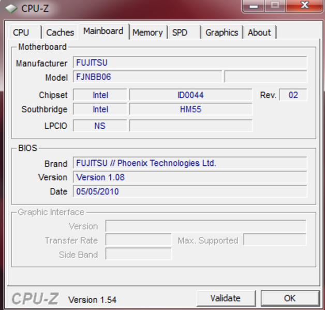The height and width of the screenshot is (310, 325).
Task: Click the BIOS group title
Action: point(28,148)
